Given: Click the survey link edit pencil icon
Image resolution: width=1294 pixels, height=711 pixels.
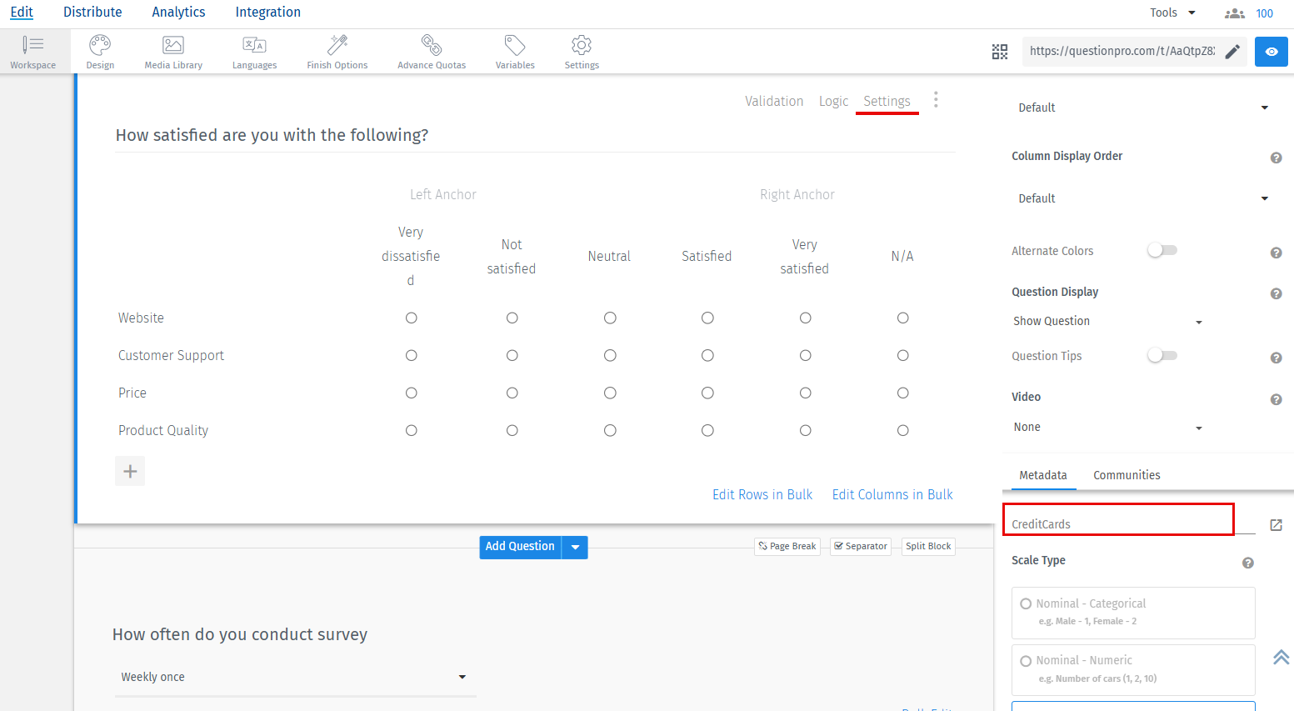Looking at the screenshot, I should pos(1233,51).
